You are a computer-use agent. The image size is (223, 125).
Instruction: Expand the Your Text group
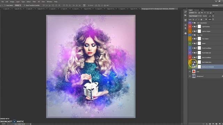tap(193, 35)
